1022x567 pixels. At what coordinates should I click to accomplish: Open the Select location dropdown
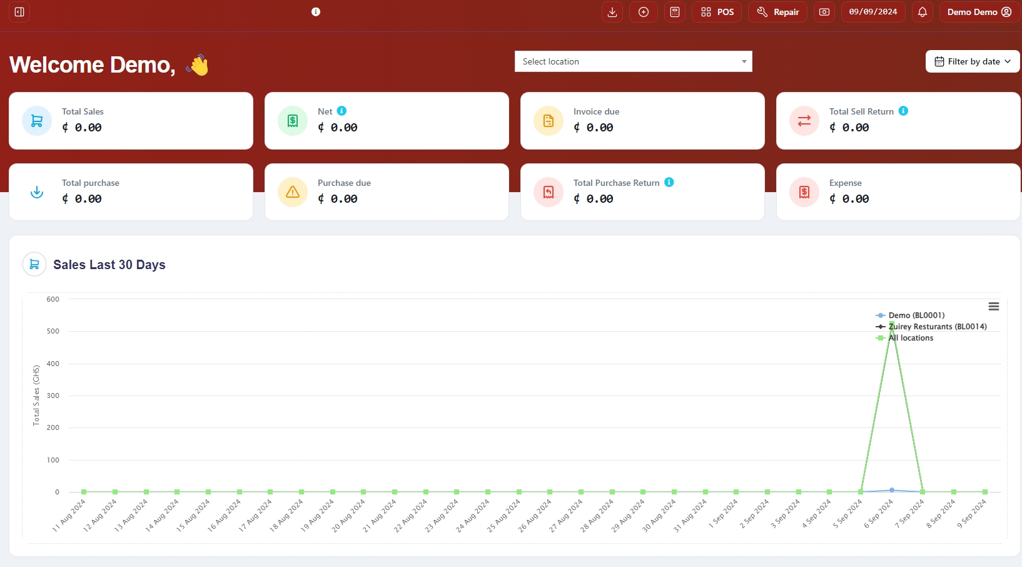[x=633, y=61]
